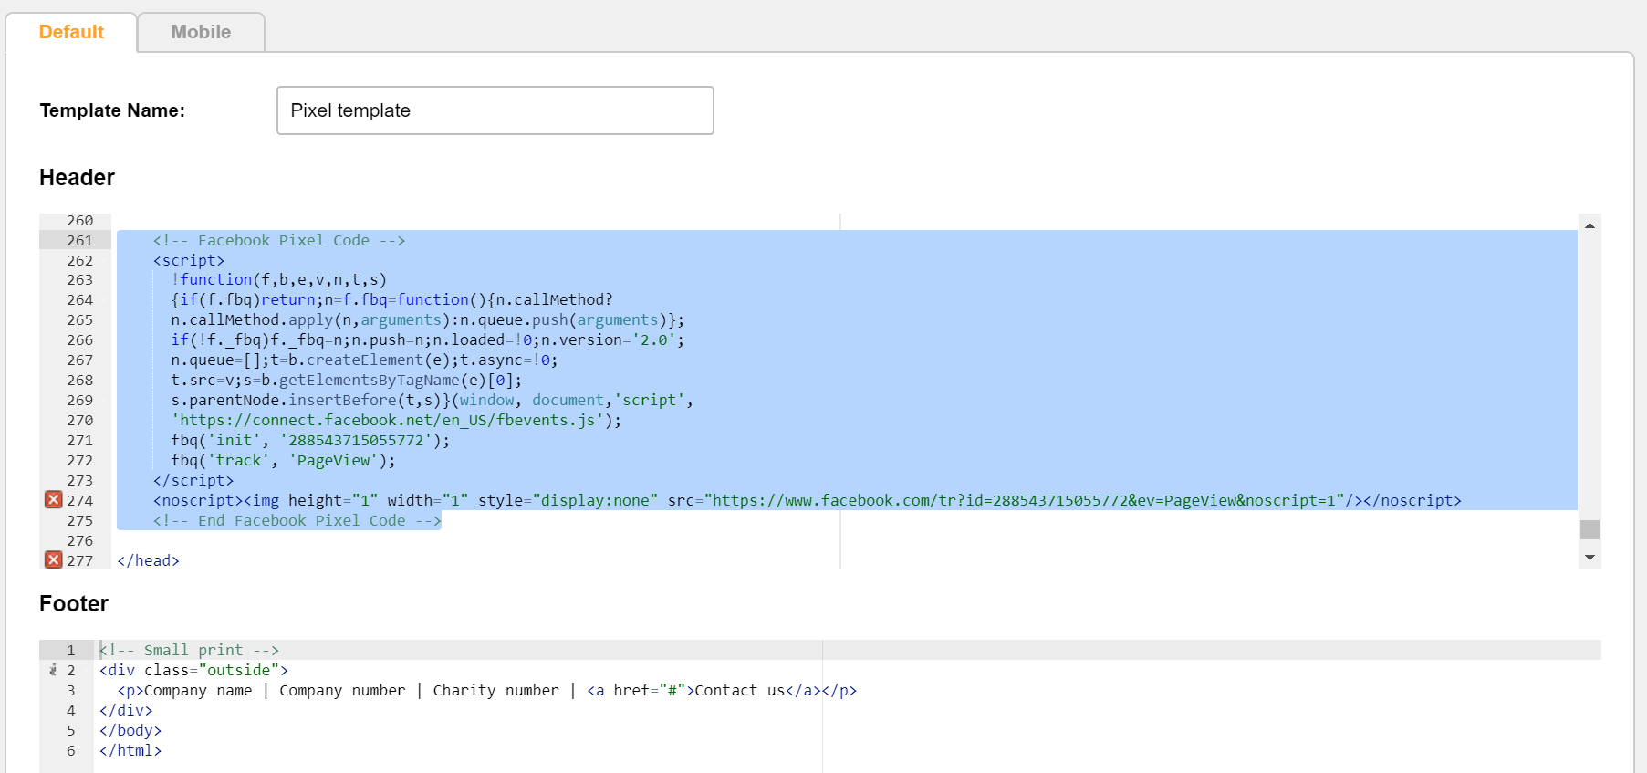Click the line containing n.version='2.0'
The height and width of the screenshot is (773, 1647).
(428, 340)
